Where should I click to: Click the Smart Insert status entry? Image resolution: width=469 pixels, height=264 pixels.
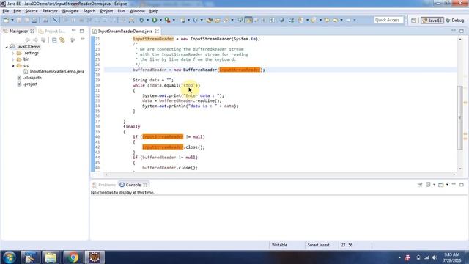[x=318, y=245]
